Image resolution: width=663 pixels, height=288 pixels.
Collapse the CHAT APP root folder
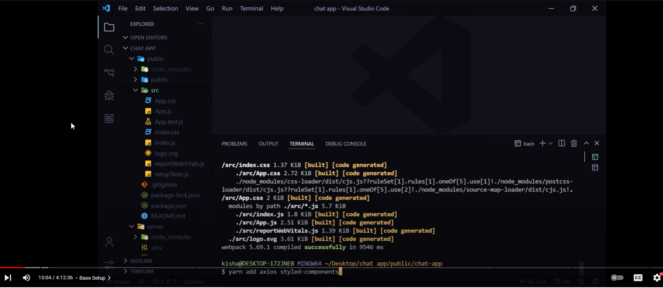(x=125, y=48)
